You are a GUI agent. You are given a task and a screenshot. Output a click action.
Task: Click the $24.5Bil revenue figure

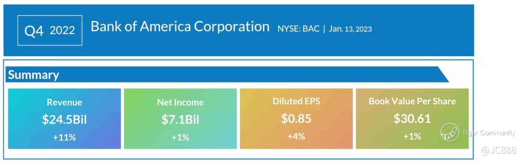click(x=64, y=120)
